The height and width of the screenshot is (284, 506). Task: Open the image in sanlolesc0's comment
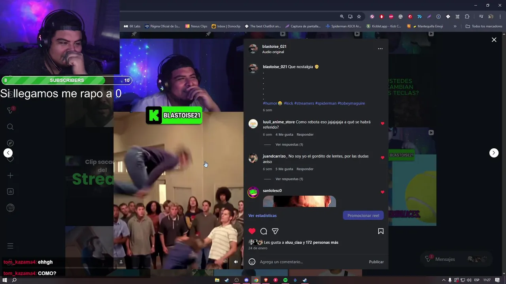tap(299, 201)
